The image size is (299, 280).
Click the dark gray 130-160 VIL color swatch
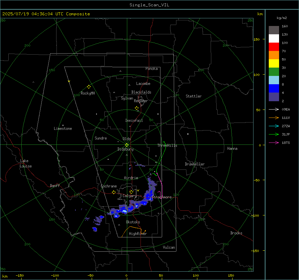coord(274,30)
